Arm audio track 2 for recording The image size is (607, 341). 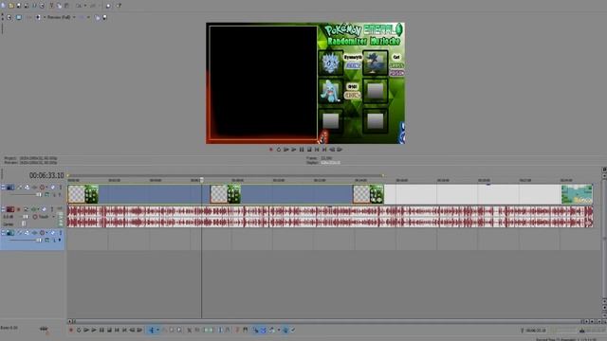[19, 209]
